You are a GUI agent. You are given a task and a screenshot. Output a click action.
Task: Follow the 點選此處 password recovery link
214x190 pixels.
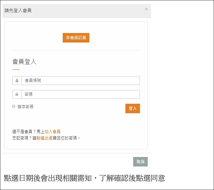[45, 138]
